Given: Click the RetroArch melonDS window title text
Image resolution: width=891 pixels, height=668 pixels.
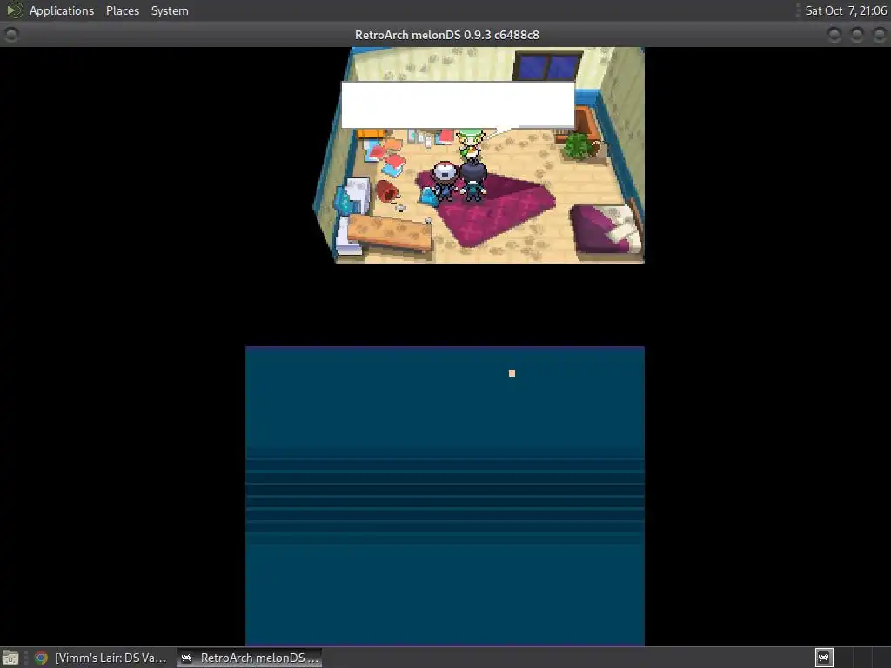Looking at the screenshot, I should (x=446, y=35).
